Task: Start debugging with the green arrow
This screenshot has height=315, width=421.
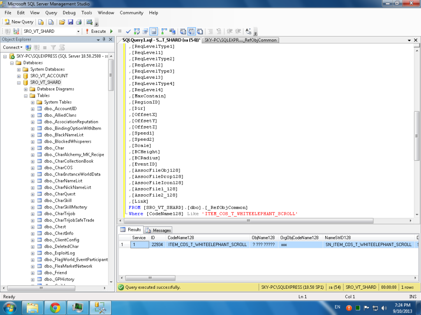Action: 111,31
